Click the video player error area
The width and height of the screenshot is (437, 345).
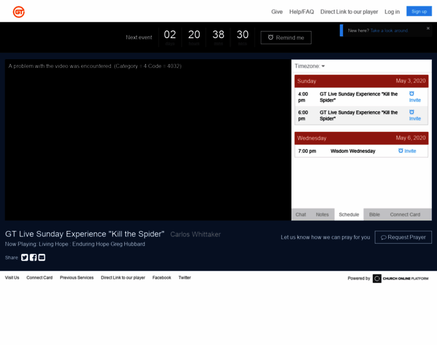[x=148, y=140]
